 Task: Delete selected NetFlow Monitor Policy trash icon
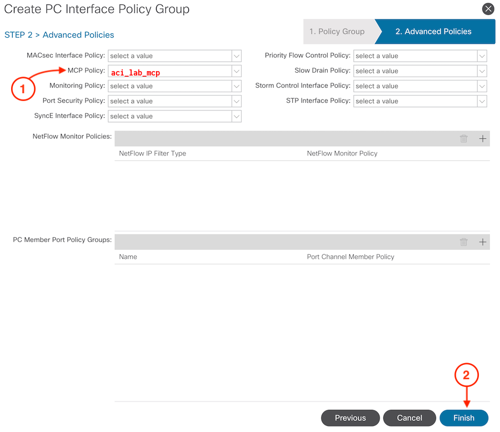tap(464, 139)
